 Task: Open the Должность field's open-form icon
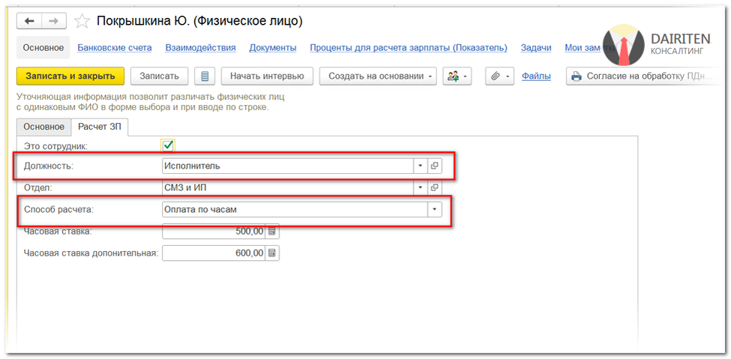coord(435,166)
